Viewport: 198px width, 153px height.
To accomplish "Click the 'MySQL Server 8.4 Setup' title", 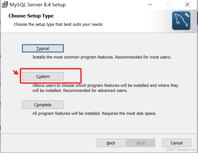I will pos(38,5).
